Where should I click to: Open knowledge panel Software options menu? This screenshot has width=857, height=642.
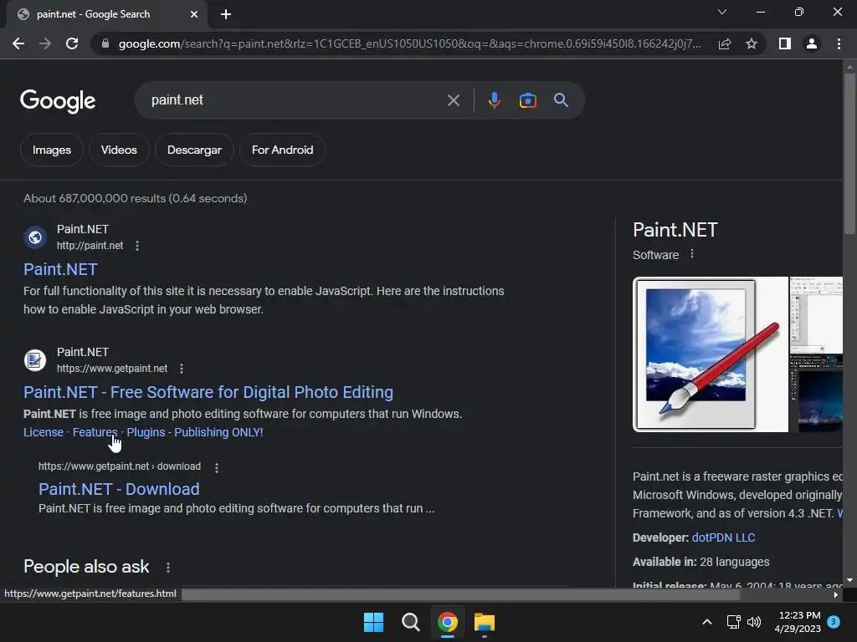point(692,254)
